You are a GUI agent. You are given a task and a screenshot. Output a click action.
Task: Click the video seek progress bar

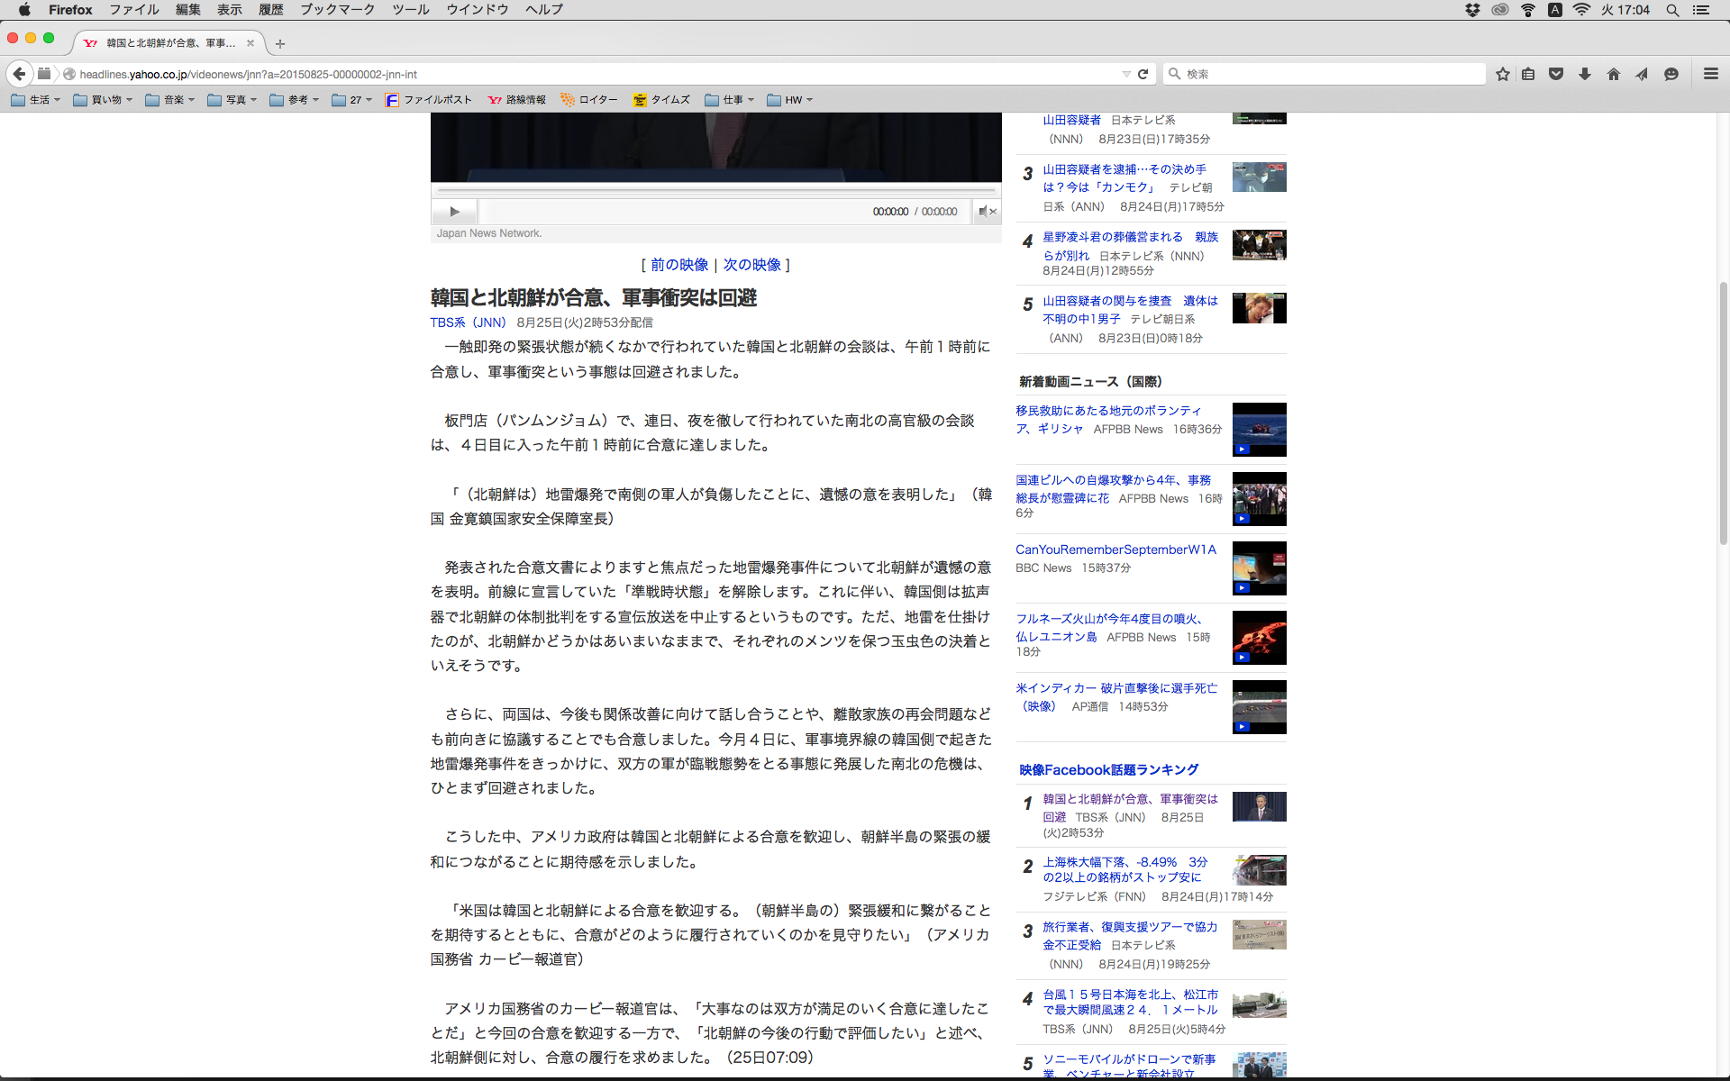pyautogui.click(x=716, y=191)
